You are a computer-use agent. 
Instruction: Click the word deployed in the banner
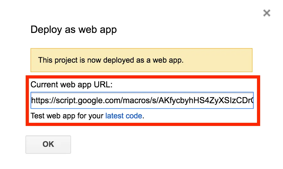[119, 60]
